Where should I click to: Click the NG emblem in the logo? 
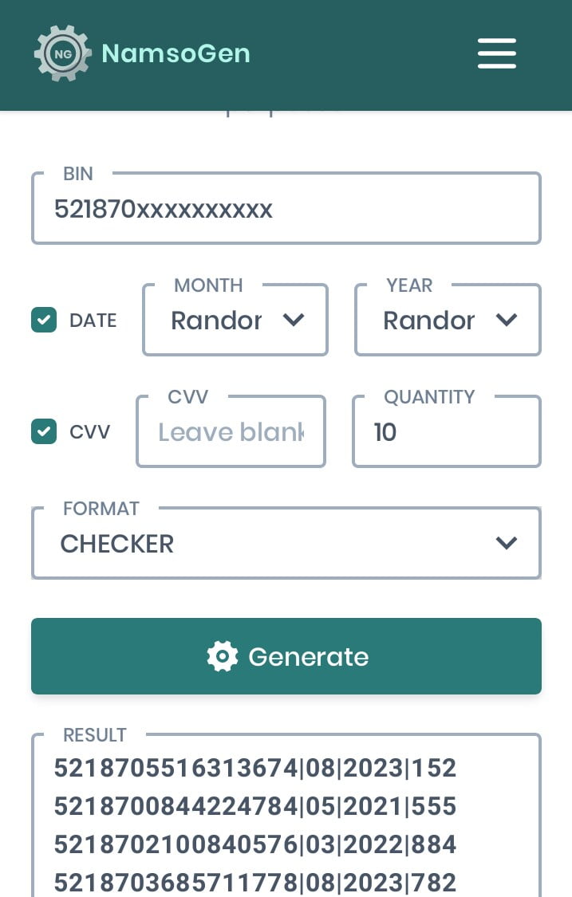tap(62, 53)
